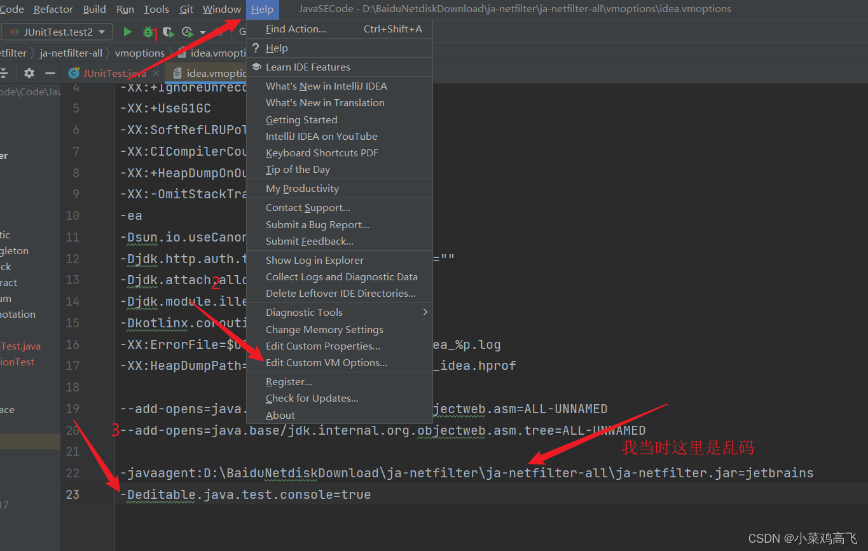868x551 pixels.
Task: Launch the Profiler clock icon
Action: coord(186,31)
